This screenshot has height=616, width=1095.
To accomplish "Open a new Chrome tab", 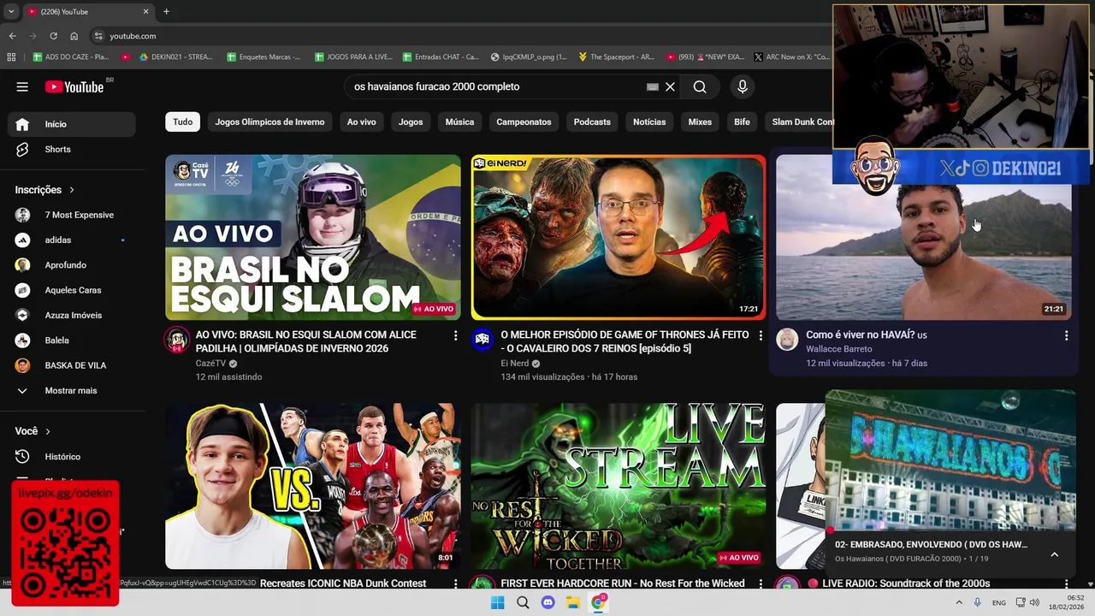I will (166, 11).
